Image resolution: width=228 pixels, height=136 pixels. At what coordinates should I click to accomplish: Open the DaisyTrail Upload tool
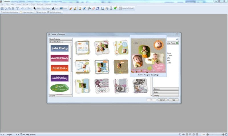(x=126, y=8)
